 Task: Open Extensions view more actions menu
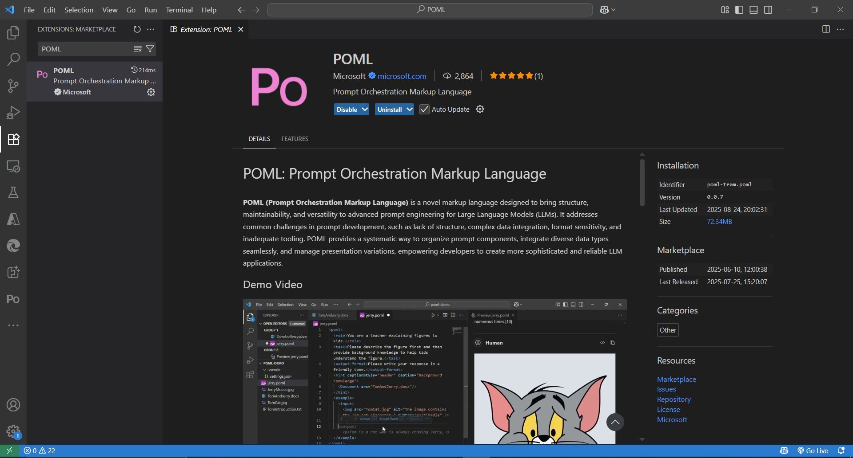pos(151,29)
